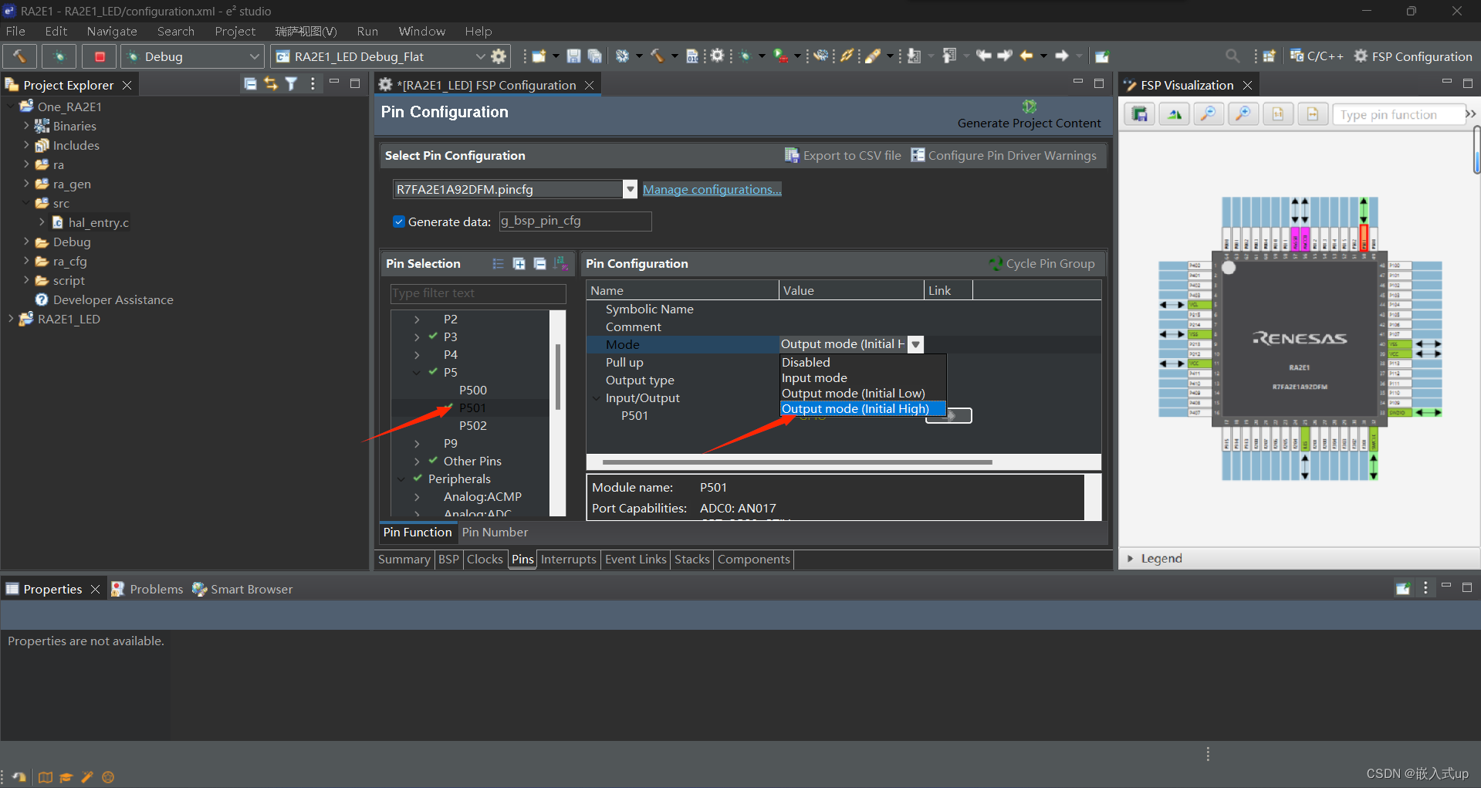Expand the Binaries folder
This screenshot has height=788, width=1481.
click(x=26, y=126)
